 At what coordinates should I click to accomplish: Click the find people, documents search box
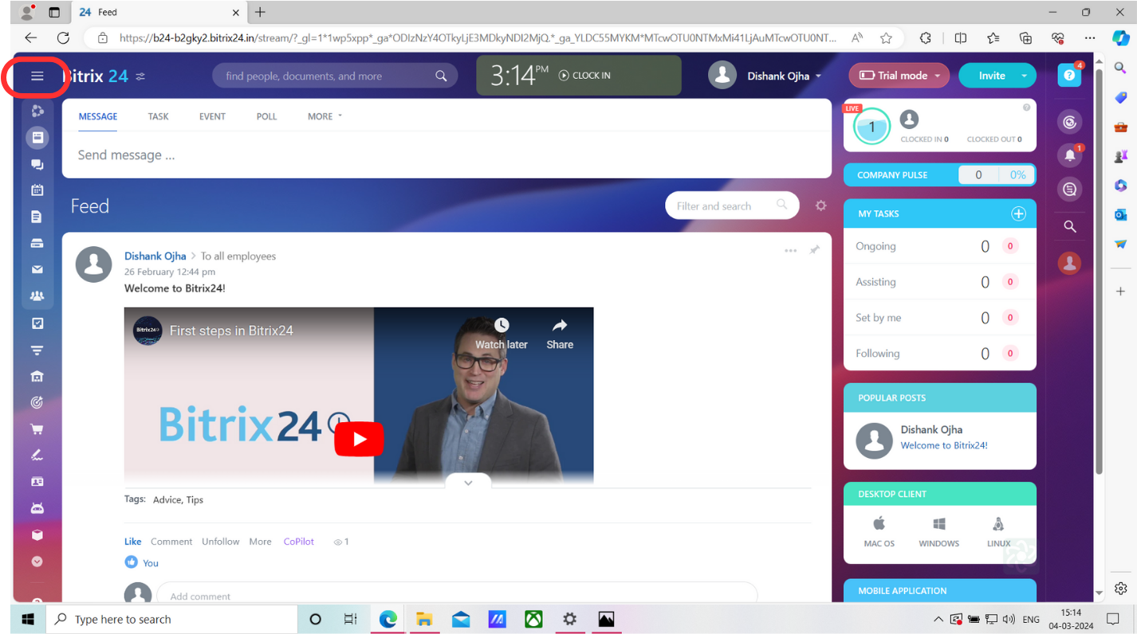(335, 76)
